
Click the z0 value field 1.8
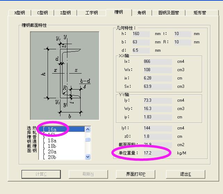click(x=158, y=136)
